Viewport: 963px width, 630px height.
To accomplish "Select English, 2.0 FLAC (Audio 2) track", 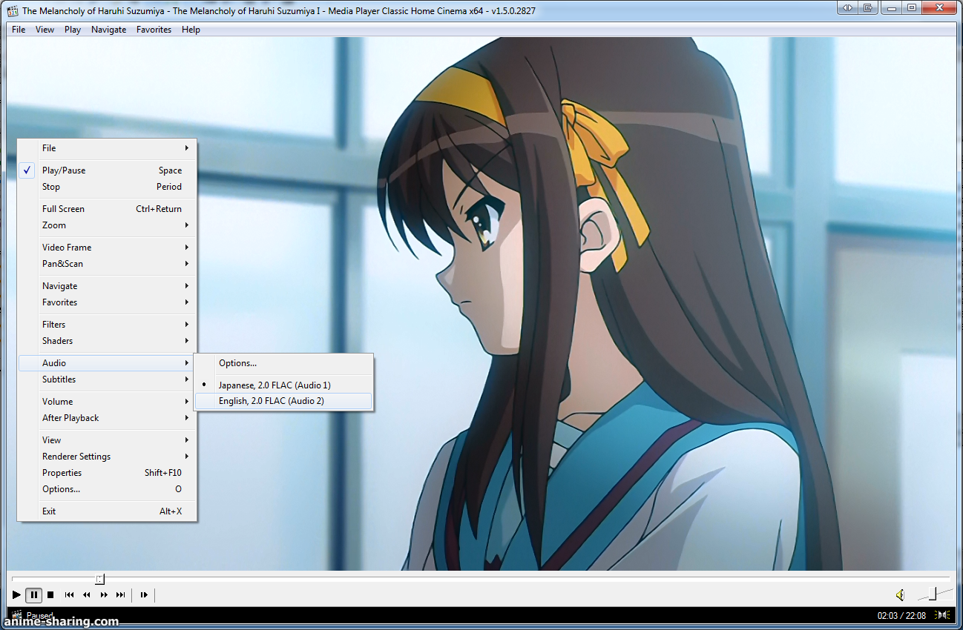I will tap(283, 401).
